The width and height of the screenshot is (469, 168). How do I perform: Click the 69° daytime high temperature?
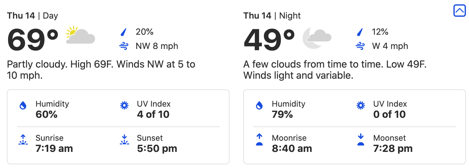[x=33, y=40]
